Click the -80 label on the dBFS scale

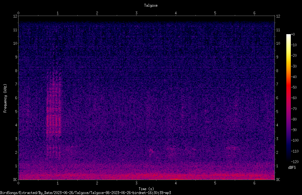point(294,119)
